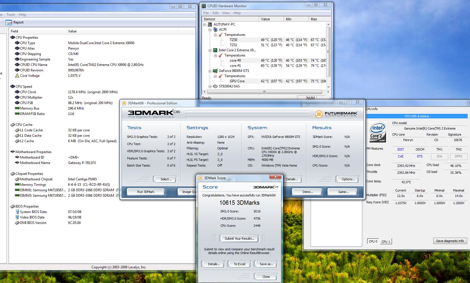This screenshot has width=470, height=283.
Task: Expand the ST920042 0AS drive node
Action: click(x=210, y=87)
